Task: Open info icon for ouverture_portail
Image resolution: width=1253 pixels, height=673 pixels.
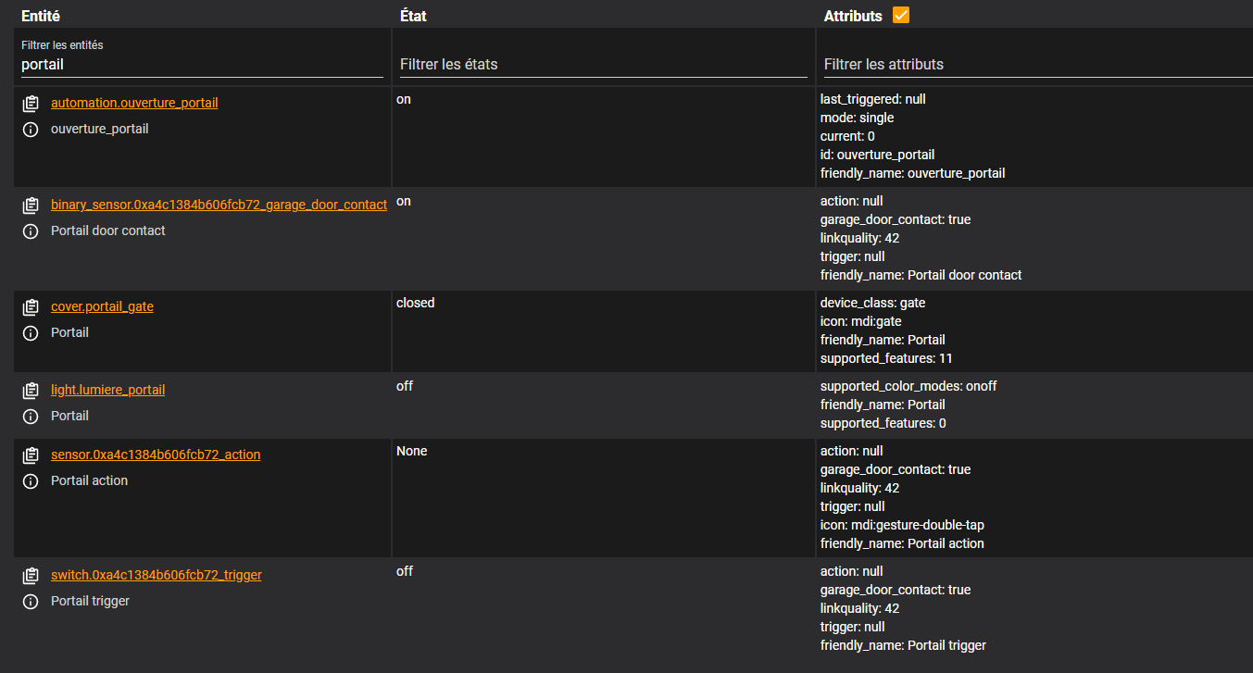Action: point(31,129)
